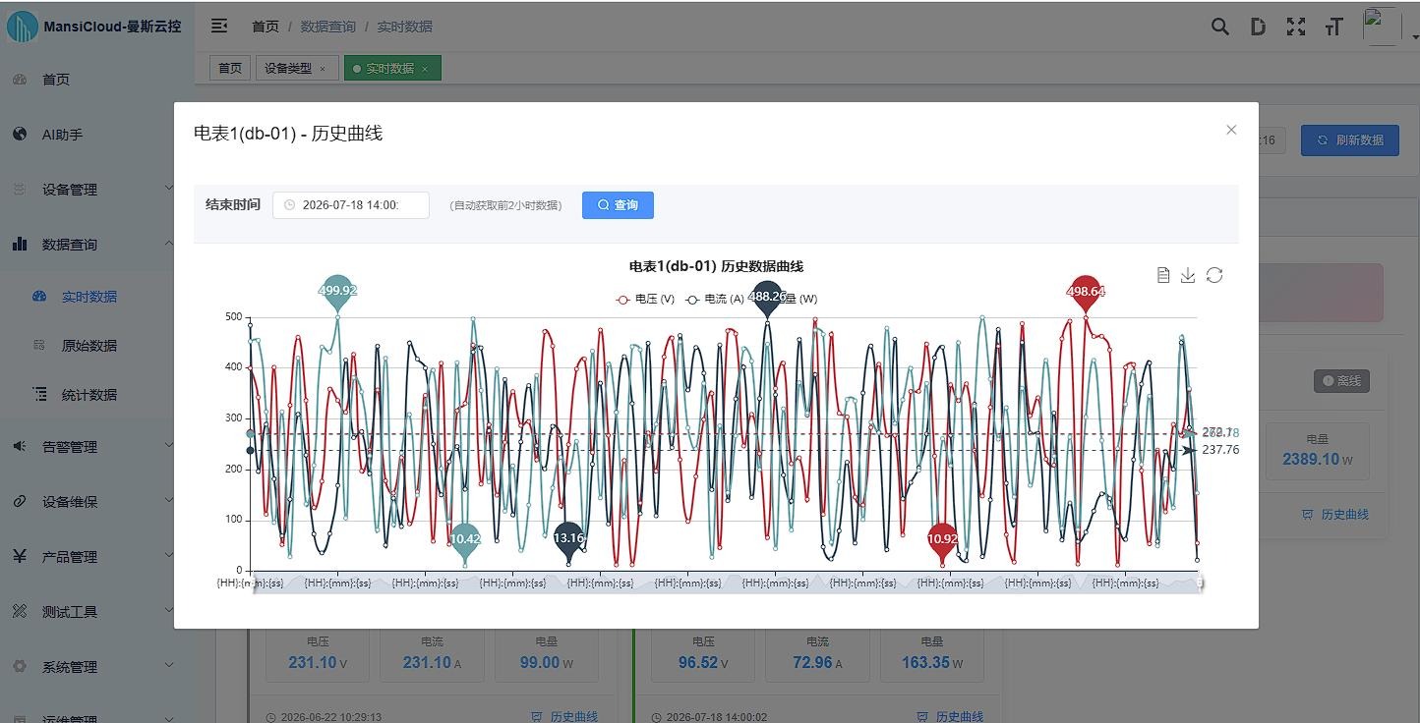Image resolution: width=1420 pixels, height=723 pixels.
Task: Click the calendar clock icon in 结束时间 field
Action: (289, 205)
